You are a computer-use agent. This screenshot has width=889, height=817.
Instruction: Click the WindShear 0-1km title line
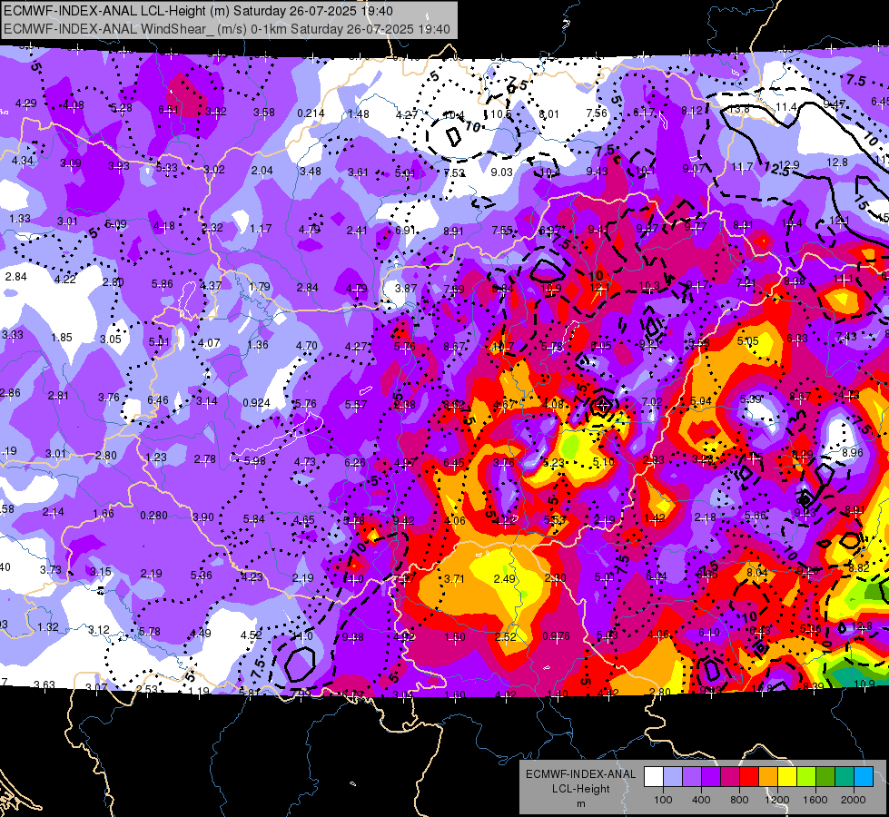(227, 29)
